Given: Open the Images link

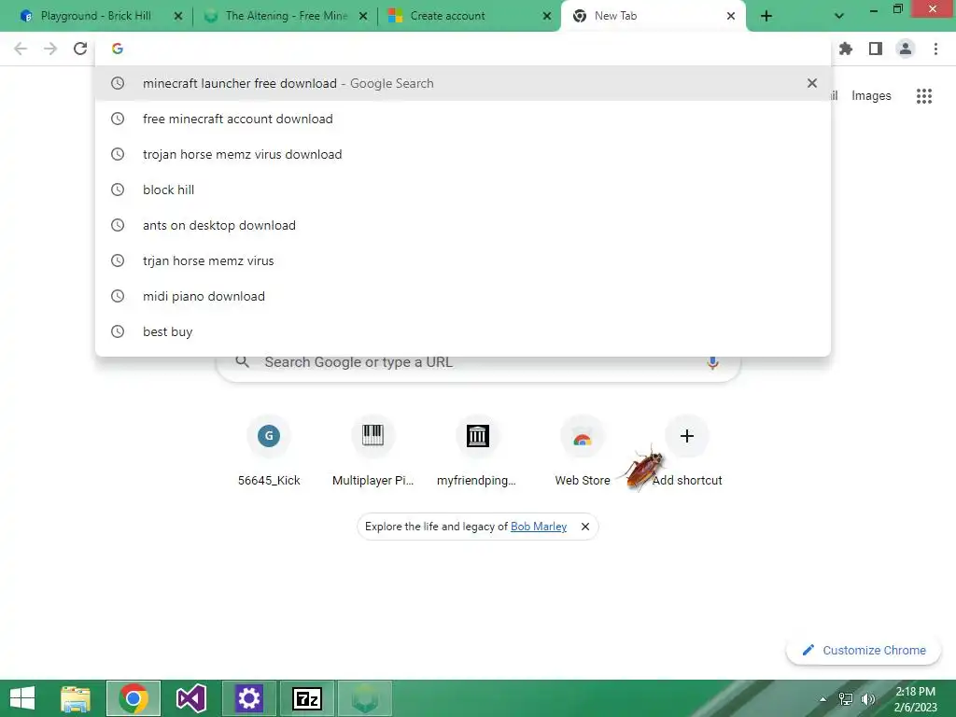Looking at the screenshot, I should click(x=871, y=96).
